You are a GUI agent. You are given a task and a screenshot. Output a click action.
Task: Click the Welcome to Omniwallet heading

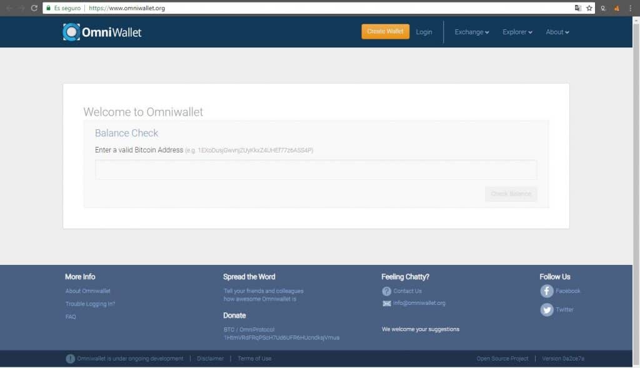pos(143,112)
